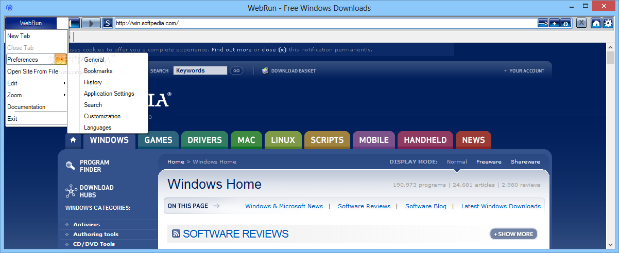This screenshot has width=619, height=253.
Task: Open the NEWS site tab
Action: point(473,140)
